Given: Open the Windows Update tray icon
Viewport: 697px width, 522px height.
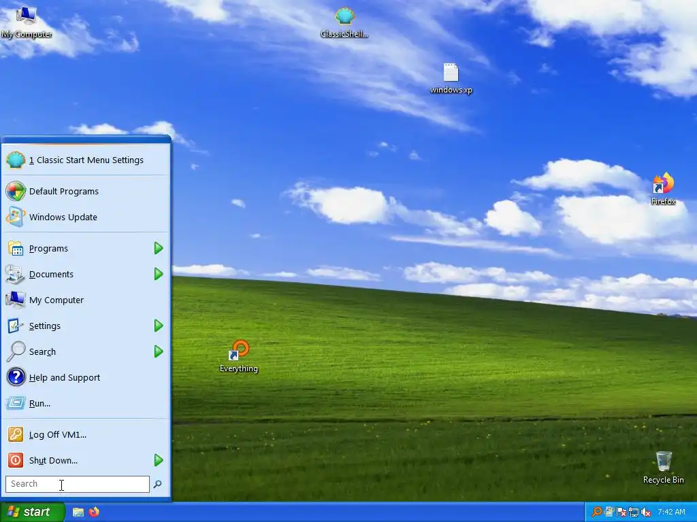Looking at the screenshot, I should (x=609, y=512).
